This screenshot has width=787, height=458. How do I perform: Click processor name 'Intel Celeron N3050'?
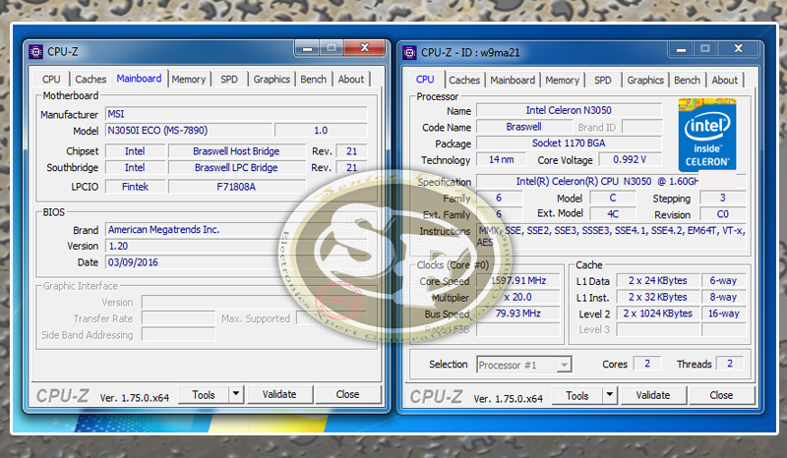point(569,110)
